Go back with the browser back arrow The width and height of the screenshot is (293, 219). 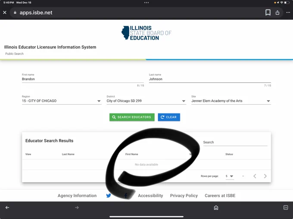pos(7,207)
